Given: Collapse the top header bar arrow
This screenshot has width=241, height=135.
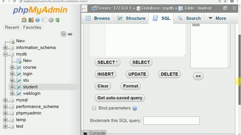Looking at the screenshot, I should (x=234, y=8).
